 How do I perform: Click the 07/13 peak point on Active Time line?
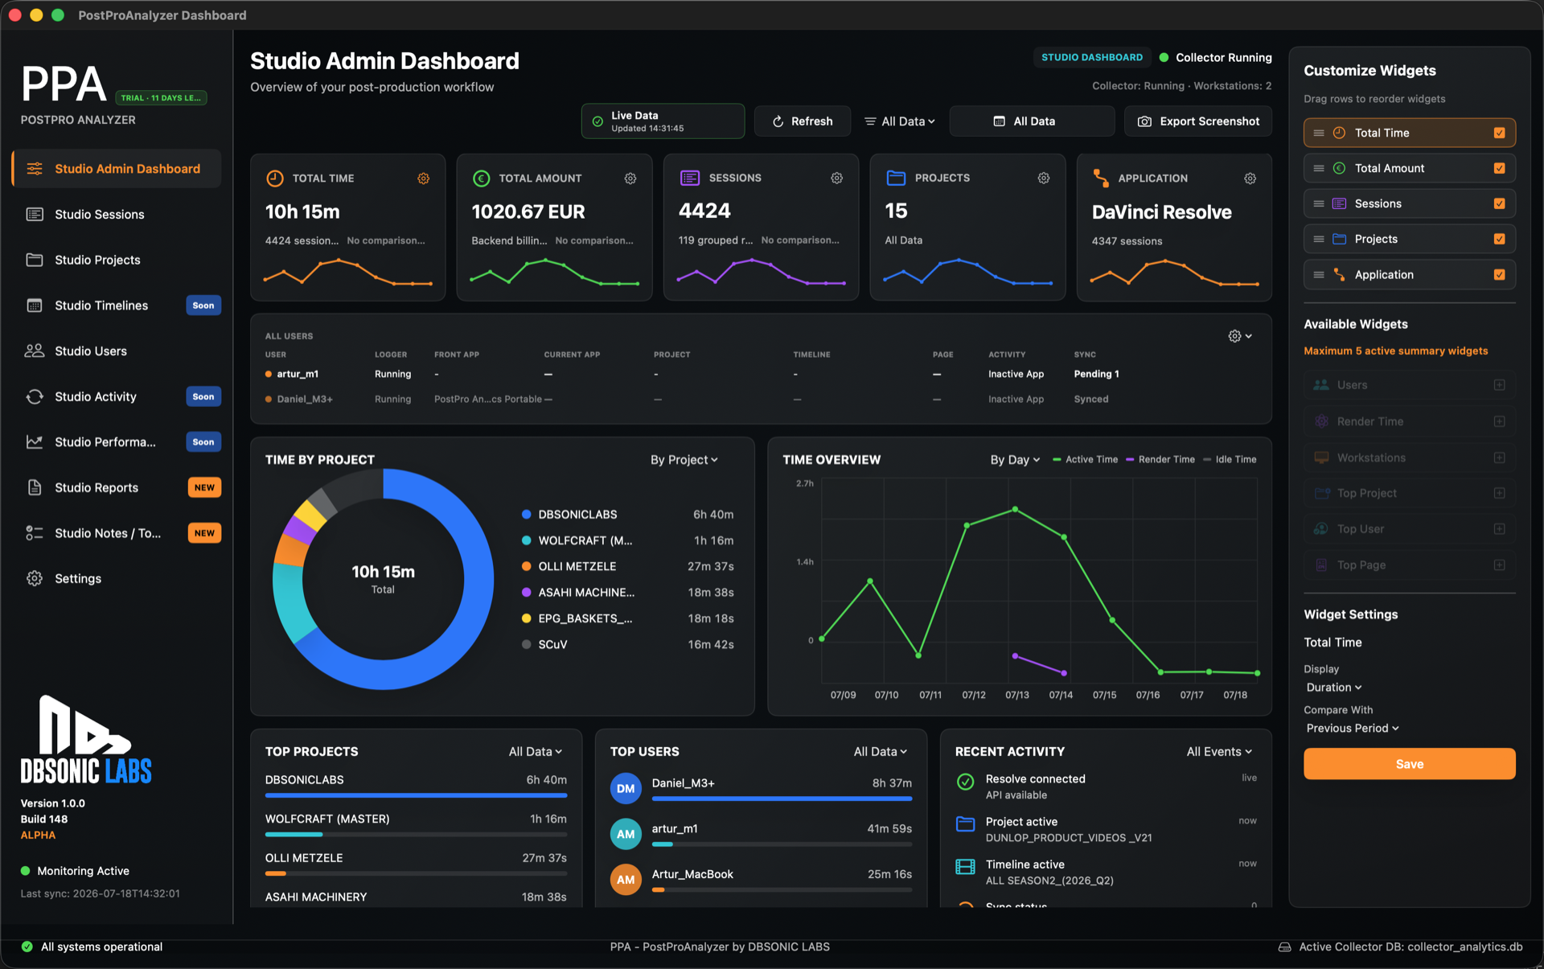(1015, 509)
